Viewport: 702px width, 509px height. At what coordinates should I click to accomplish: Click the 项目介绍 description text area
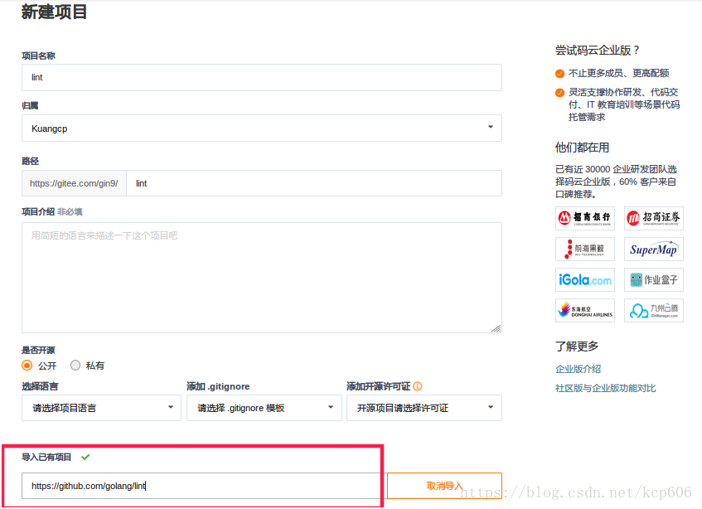(x=261, y=278)
